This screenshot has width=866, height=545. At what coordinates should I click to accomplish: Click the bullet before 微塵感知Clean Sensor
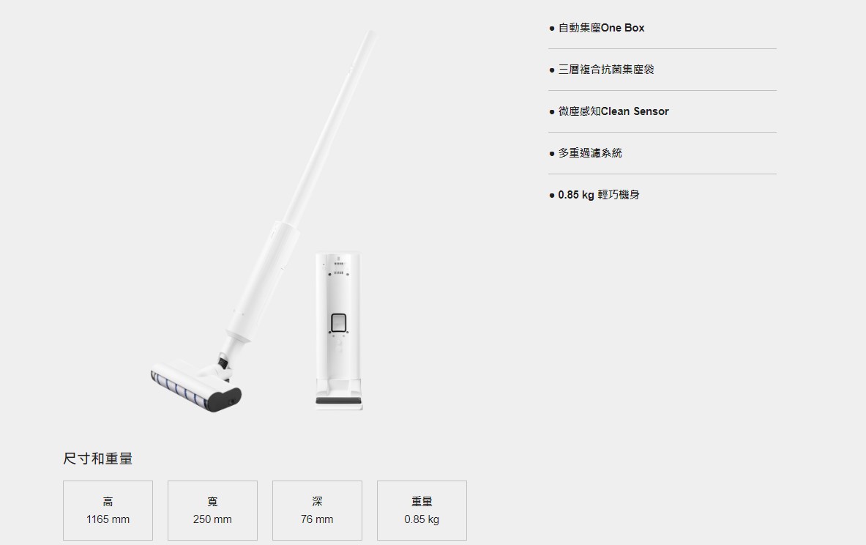click(x=552, y=111)
